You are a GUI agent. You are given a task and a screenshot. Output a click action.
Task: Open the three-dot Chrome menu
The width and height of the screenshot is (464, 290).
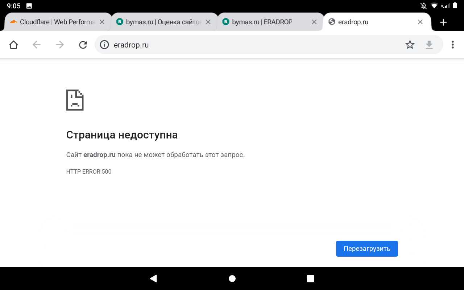tap(452, 45)
